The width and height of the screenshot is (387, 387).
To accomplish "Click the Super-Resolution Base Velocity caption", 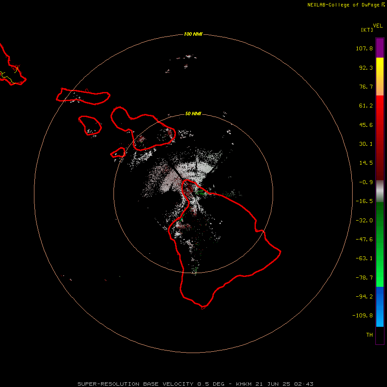I will pyautogui.click(x=196, y=384).
